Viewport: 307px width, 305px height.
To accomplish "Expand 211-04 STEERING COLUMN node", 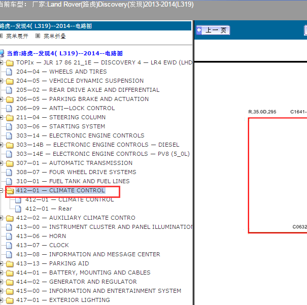I will point(1,117).
